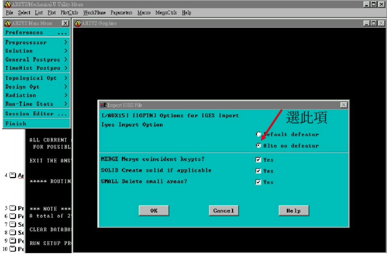Expand Topological Opt submenu
This screenshot has width=387, height=254.
click(36, 78)
